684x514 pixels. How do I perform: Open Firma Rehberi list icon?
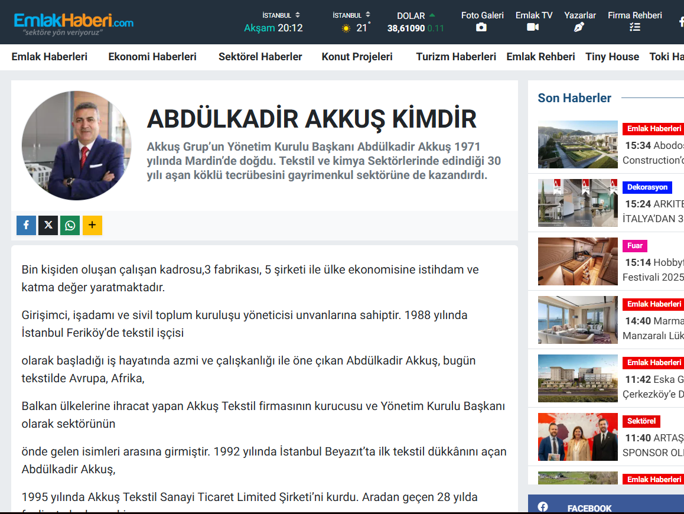click(x=634, y=27)
